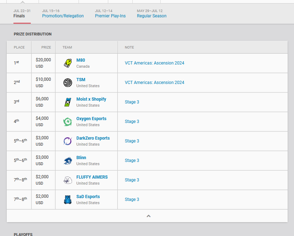Click the Oxygen Esports logo
294x236 pixels.
point(68,122)
